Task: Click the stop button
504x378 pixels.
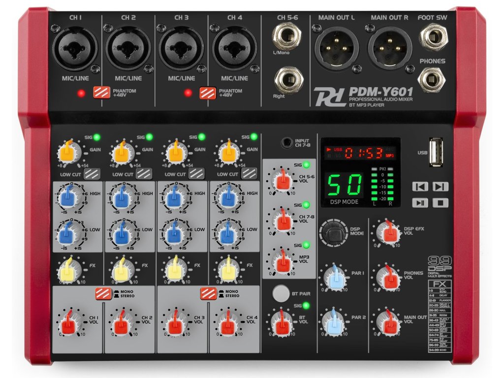Action: 441,203
